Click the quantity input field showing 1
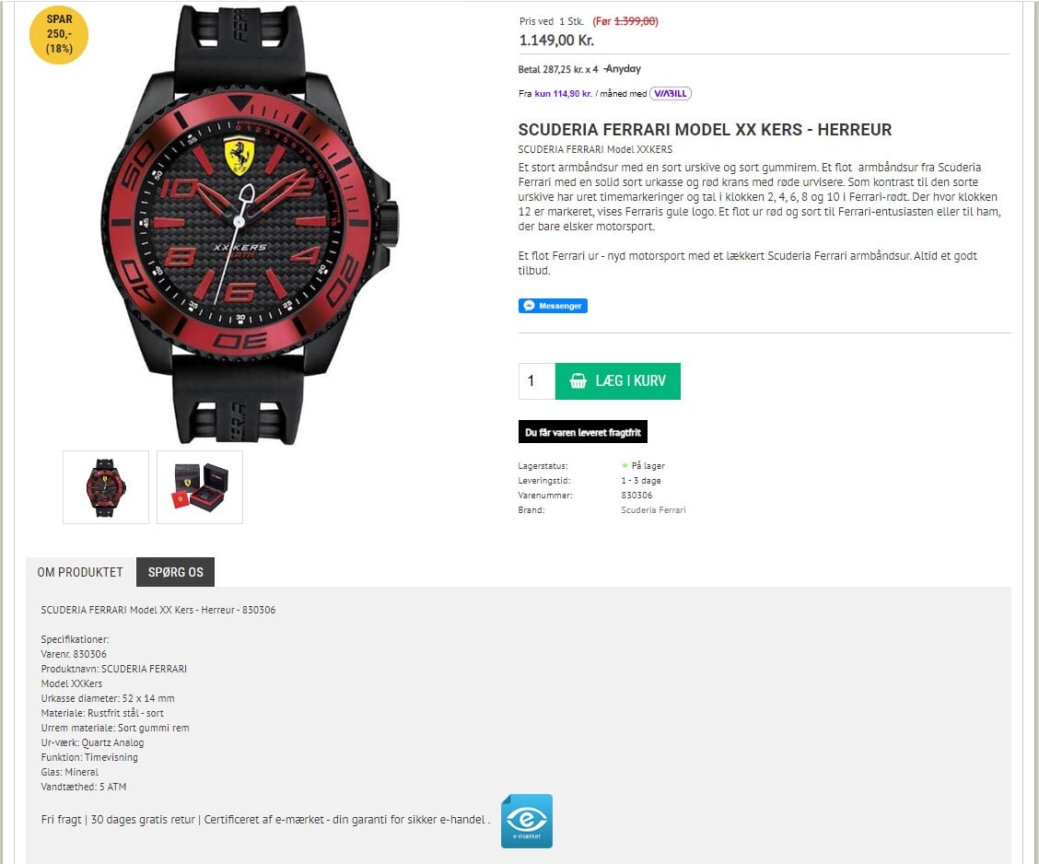This screenshot has width=1039, height=864. pos(537,381)
